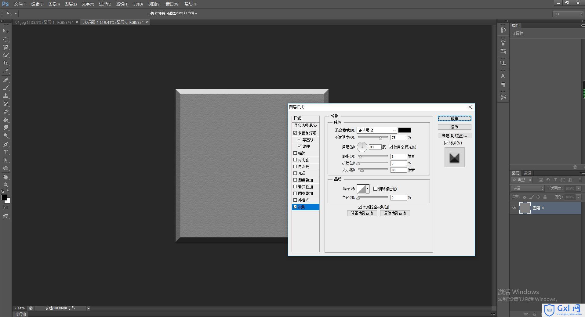
Task: Expand status bar info arrow
Action: (x=88, y=308)
